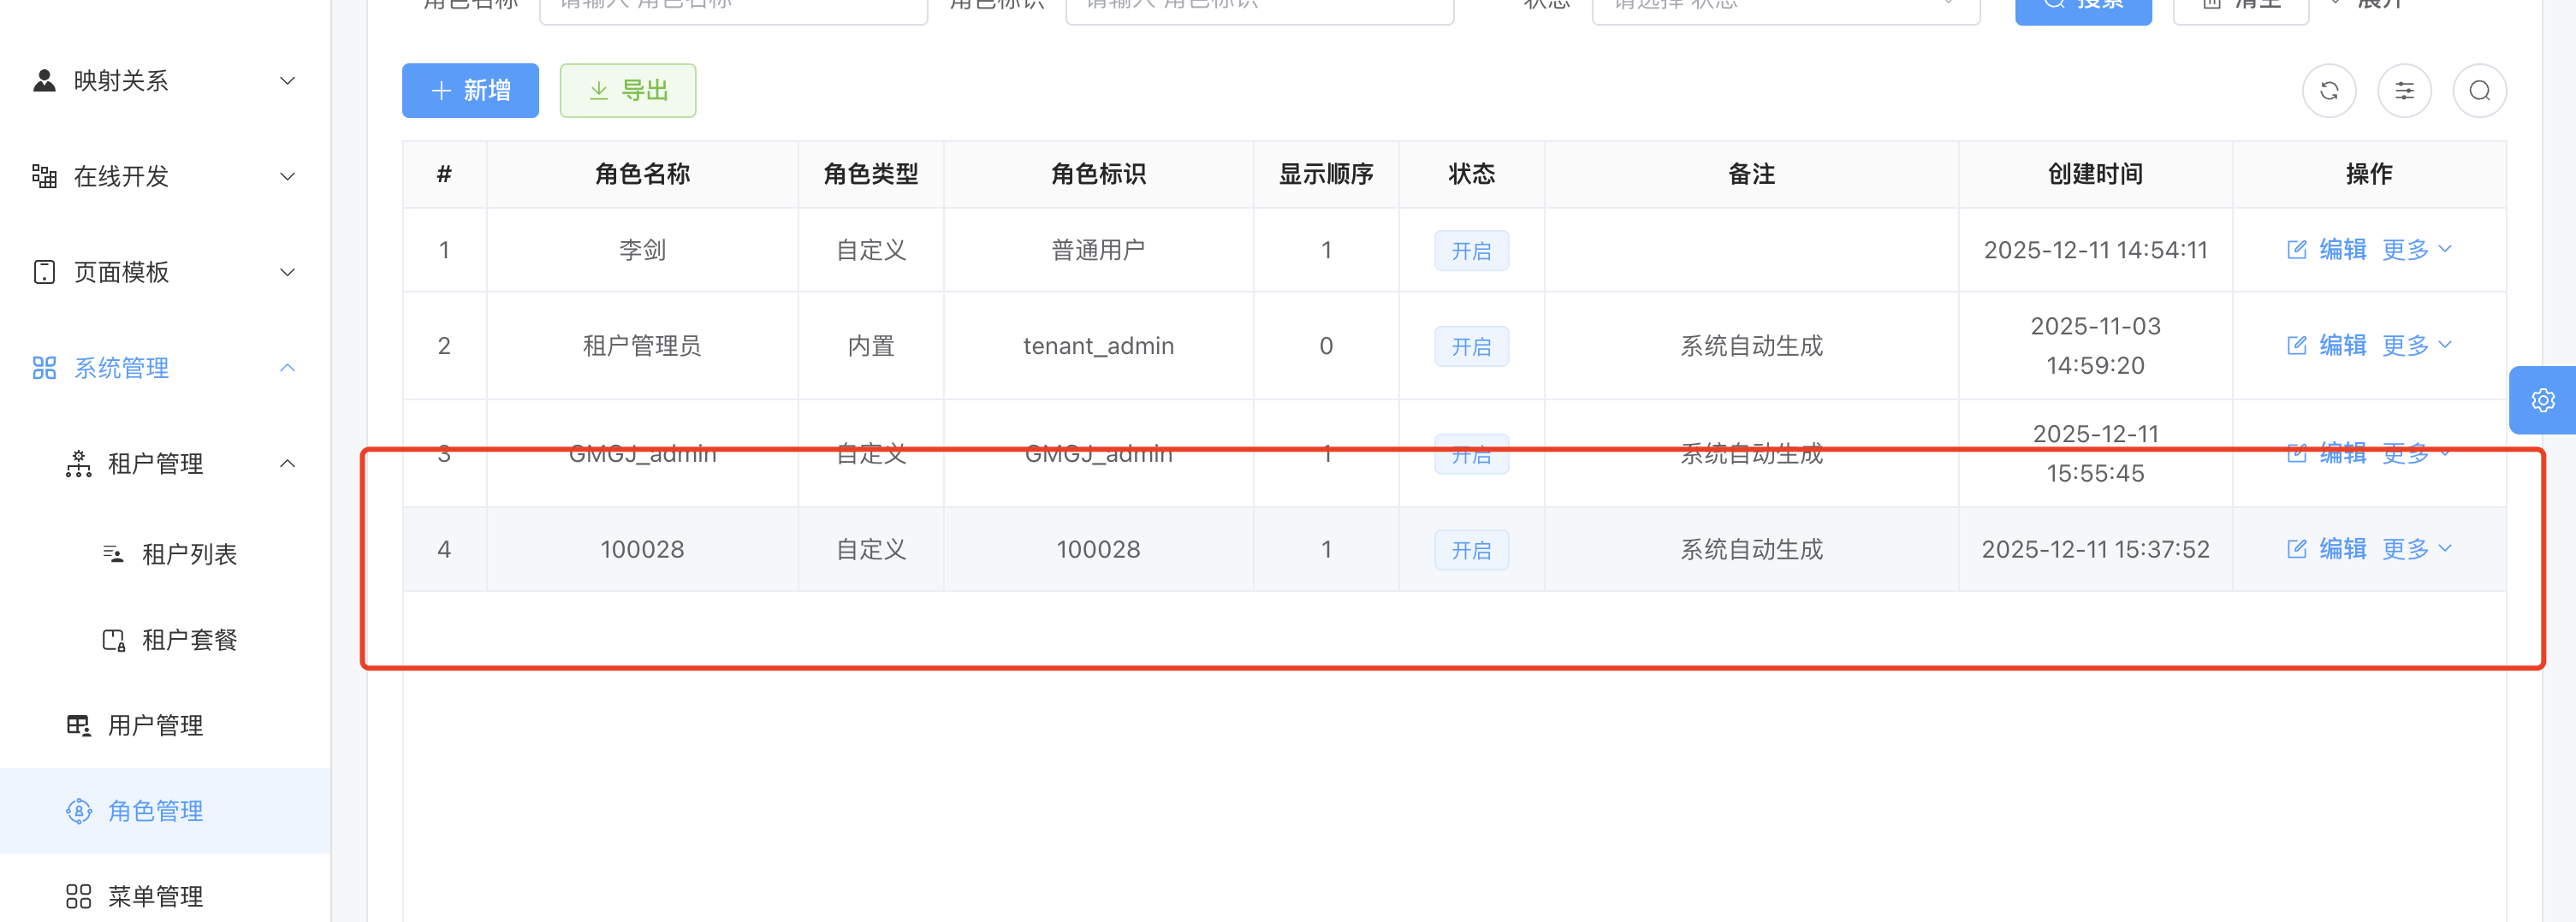Select 菜单管理 sidebar item
The height and width of the screenshot is (922, 2576).
point(155,896)
